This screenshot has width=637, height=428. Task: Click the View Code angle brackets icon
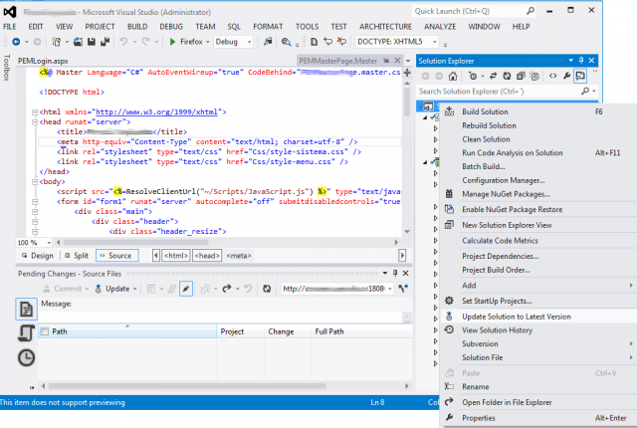(553, 76)
